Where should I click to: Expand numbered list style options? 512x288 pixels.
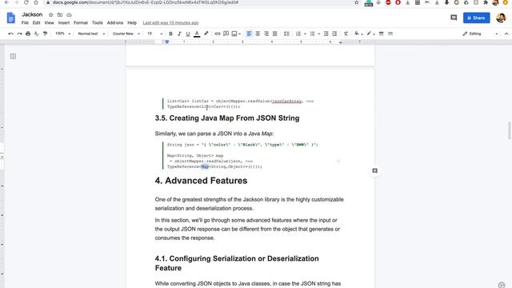[305, 34]
